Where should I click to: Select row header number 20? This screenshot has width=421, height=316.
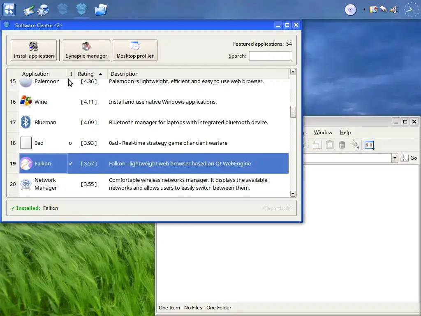(13, 184)
